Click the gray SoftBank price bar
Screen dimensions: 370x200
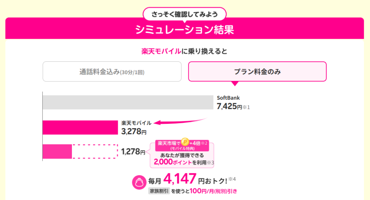[x=128, y=103]
